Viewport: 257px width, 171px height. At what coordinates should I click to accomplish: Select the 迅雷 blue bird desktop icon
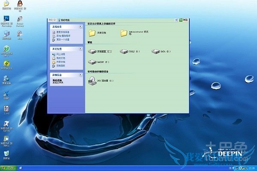6,95
